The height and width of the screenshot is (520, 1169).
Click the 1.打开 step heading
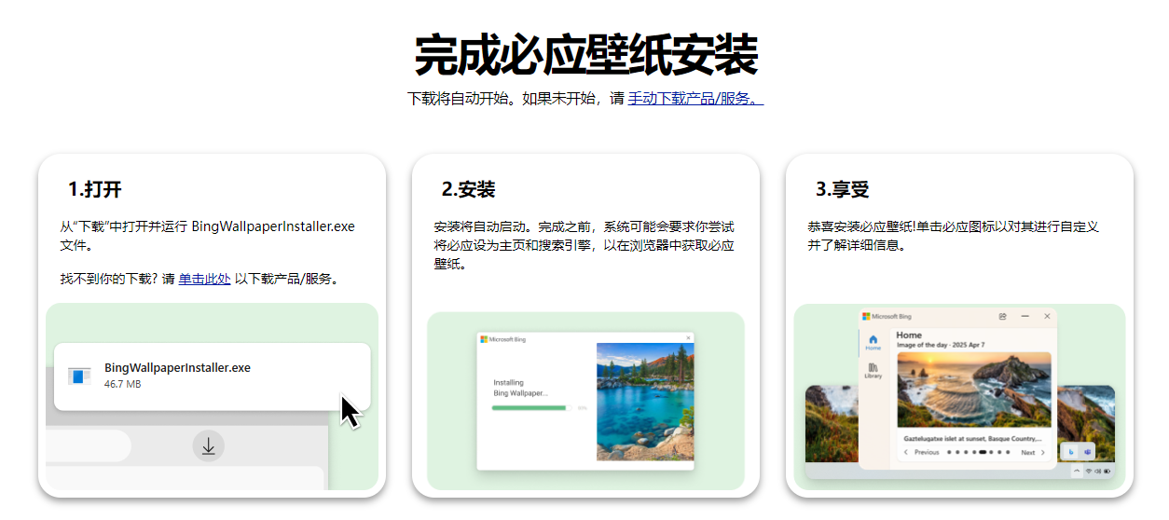(95, 189)
